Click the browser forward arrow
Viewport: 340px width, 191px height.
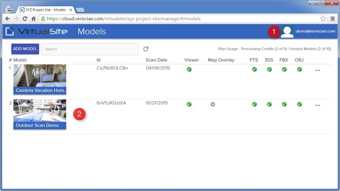pos(16,19)
